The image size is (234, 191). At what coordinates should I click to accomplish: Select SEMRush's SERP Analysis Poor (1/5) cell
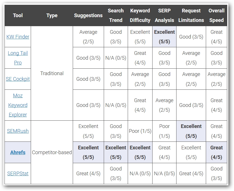[x=164, y=131]
